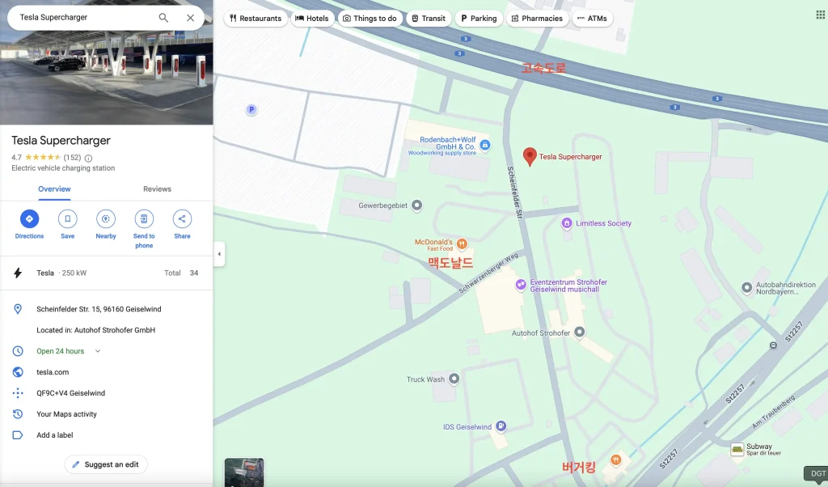The height and width of the screenshot is (487, 828).
Task: Click into the search box
Action: pos(84,18)
